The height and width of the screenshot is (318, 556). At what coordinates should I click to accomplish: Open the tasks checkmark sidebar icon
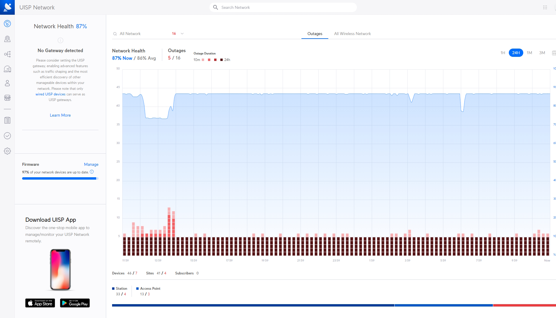click(7, 136)
